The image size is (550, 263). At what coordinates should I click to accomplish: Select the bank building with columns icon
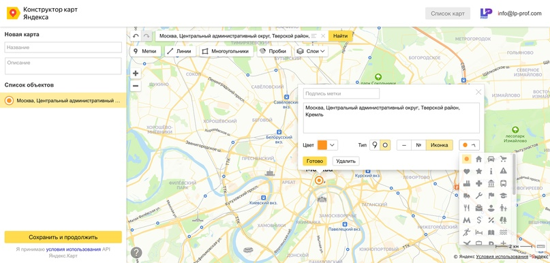(x=491, y=183)
